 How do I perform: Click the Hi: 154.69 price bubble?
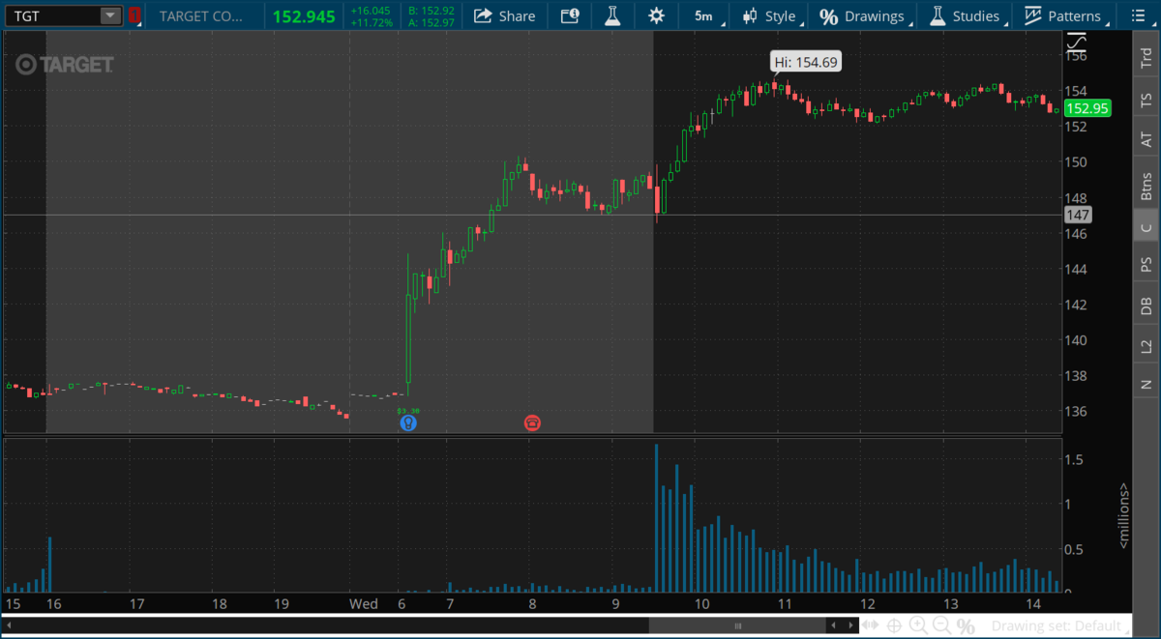click(x=805, y=62)
